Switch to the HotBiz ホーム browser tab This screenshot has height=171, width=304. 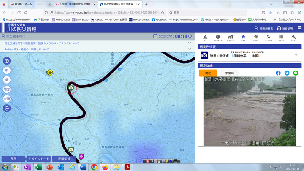click(26, 4)
